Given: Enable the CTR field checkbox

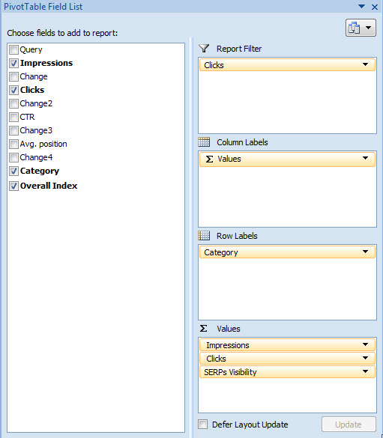Looking at the screenshot, I should pos(13,117).
